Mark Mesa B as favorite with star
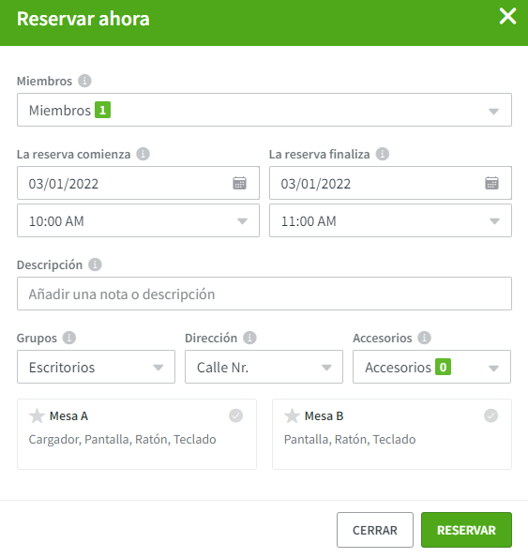This screenshot has width=528, height=558. tap(292, 415)
